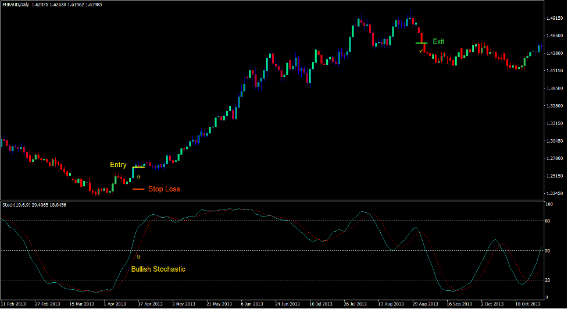Click the Stoch(19,6,9) indicator label

coord(17,205)
